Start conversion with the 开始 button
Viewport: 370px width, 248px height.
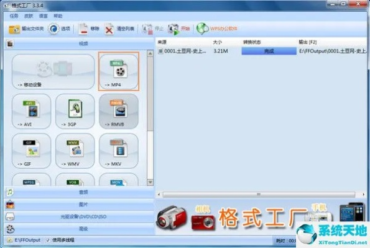(x=178, y=29)
